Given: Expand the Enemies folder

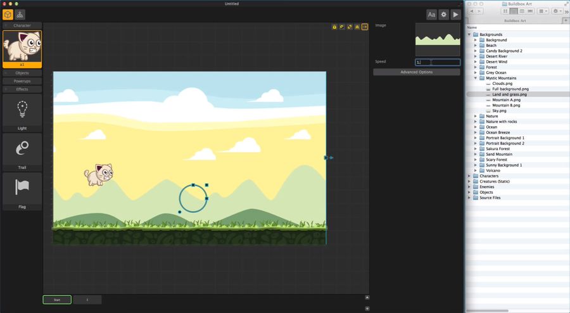Looking at the screenshot, I should 469,187.
